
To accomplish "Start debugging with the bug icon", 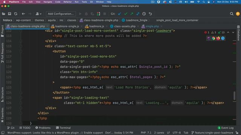I will pos(86,14).
